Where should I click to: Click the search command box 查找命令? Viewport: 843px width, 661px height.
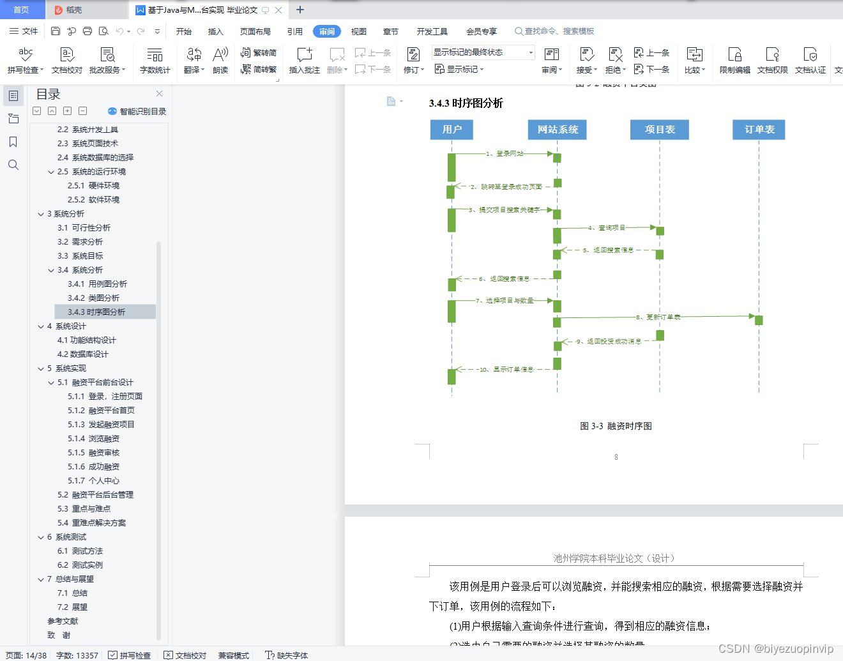point(554,31)
